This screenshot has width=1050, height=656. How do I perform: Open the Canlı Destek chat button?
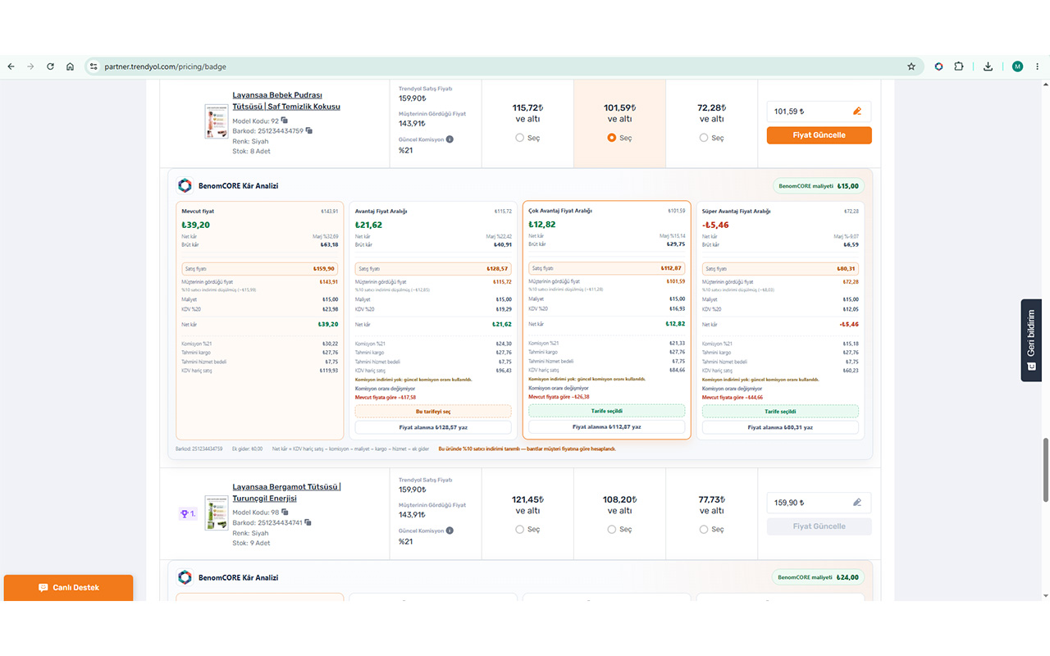69,588
